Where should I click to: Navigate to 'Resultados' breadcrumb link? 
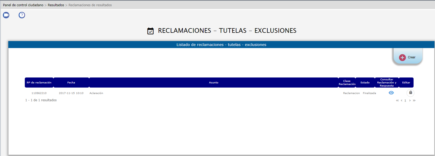pos(56,5)
